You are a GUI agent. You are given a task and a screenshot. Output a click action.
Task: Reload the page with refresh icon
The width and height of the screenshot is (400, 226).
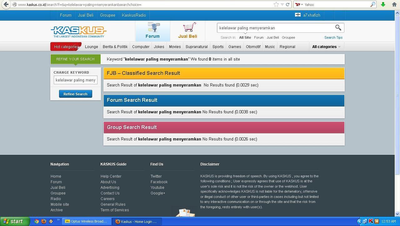[288, 4]
